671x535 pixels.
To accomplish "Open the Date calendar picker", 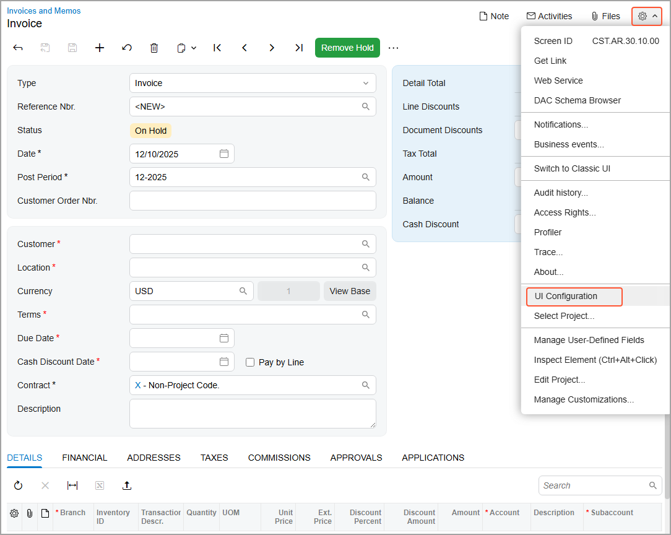I will click(x=224, y=154).
